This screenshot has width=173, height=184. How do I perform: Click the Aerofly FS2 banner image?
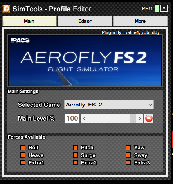click(85, 61)
